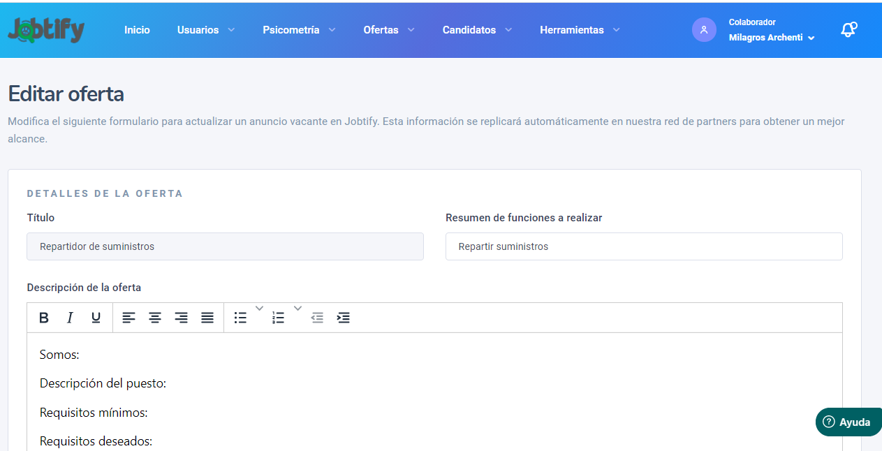Screen dimensions: 882x451
Task: Toggle italic formatting
Action: tap(70, 318)
